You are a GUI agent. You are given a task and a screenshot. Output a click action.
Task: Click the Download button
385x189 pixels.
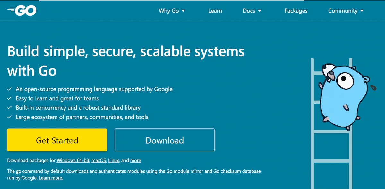click(165, 140)
